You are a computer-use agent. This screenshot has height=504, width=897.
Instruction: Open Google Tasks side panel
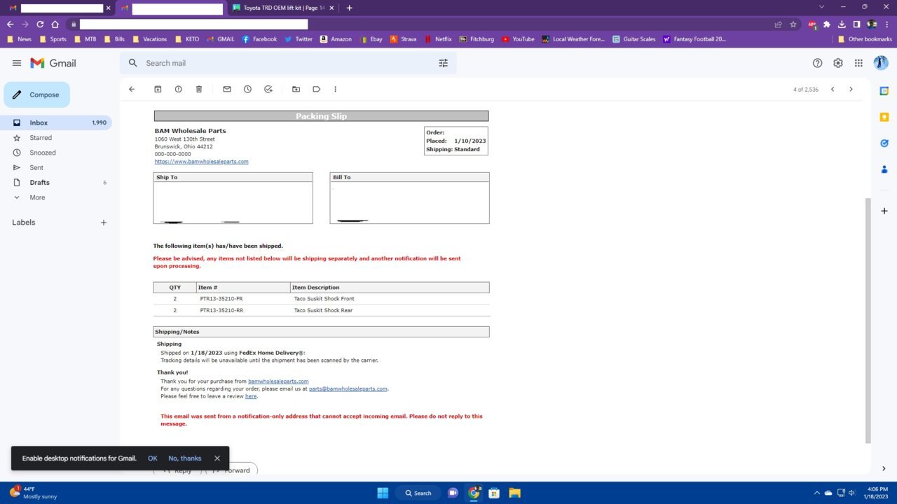click(884, 143)
